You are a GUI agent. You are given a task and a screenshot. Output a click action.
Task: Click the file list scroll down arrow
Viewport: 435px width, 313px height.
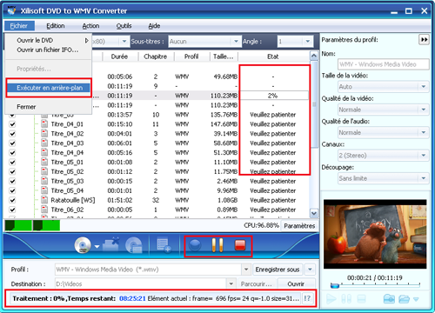click(314, 214)
